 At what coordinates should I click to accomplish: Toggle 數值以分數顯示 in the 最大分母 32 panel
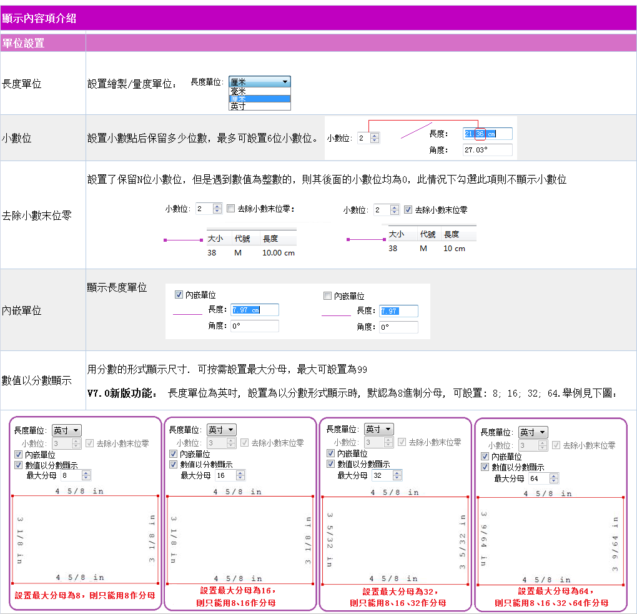pyautogui.click(x=331, y=463)
